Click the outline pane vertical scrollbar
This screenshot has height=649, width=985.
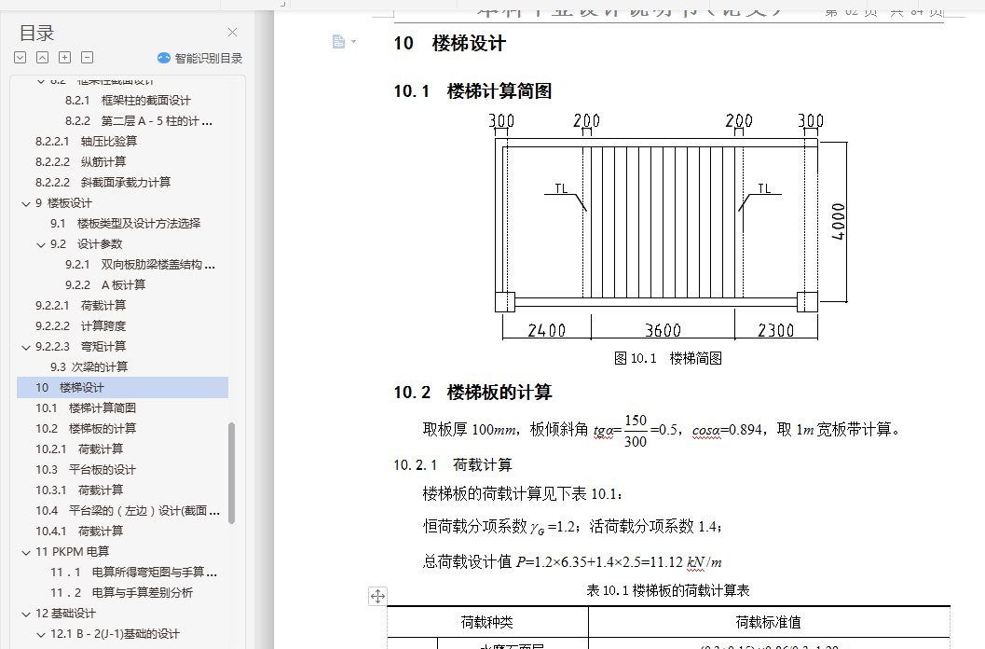pos(232,473)
